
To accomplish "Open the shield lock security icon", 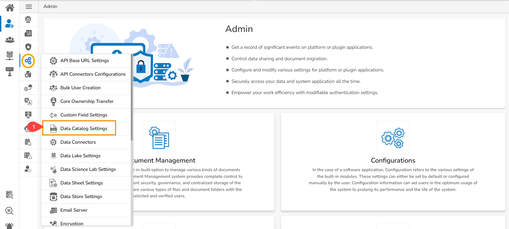I will pos(28,47).
